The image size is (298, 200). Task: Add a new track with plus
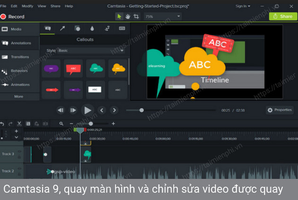click(17, 131)
